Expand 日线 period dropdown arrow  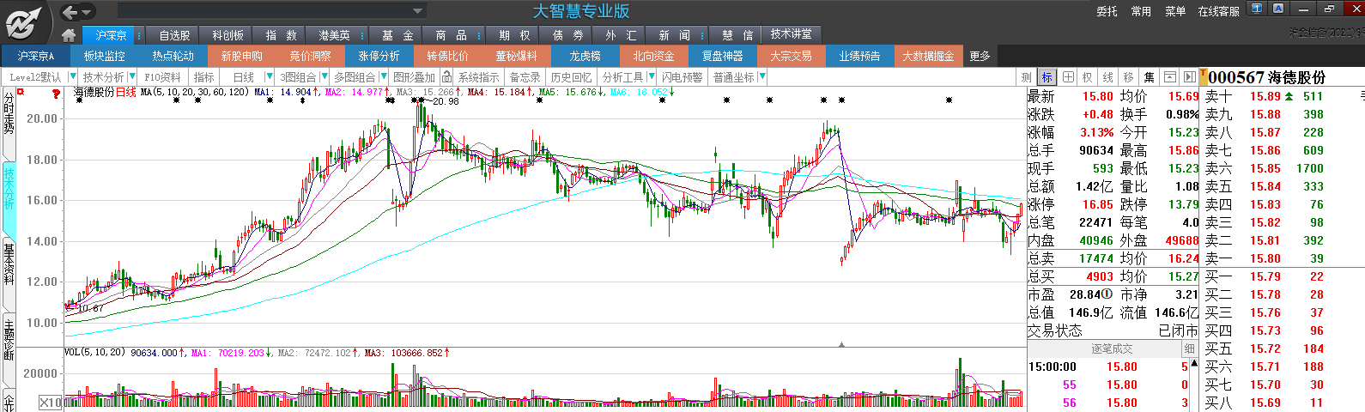pyautogui.click(x=270, y=77)
